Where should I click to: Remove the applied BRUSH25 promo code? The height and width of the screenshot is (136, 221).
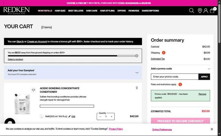pos(202,94)
